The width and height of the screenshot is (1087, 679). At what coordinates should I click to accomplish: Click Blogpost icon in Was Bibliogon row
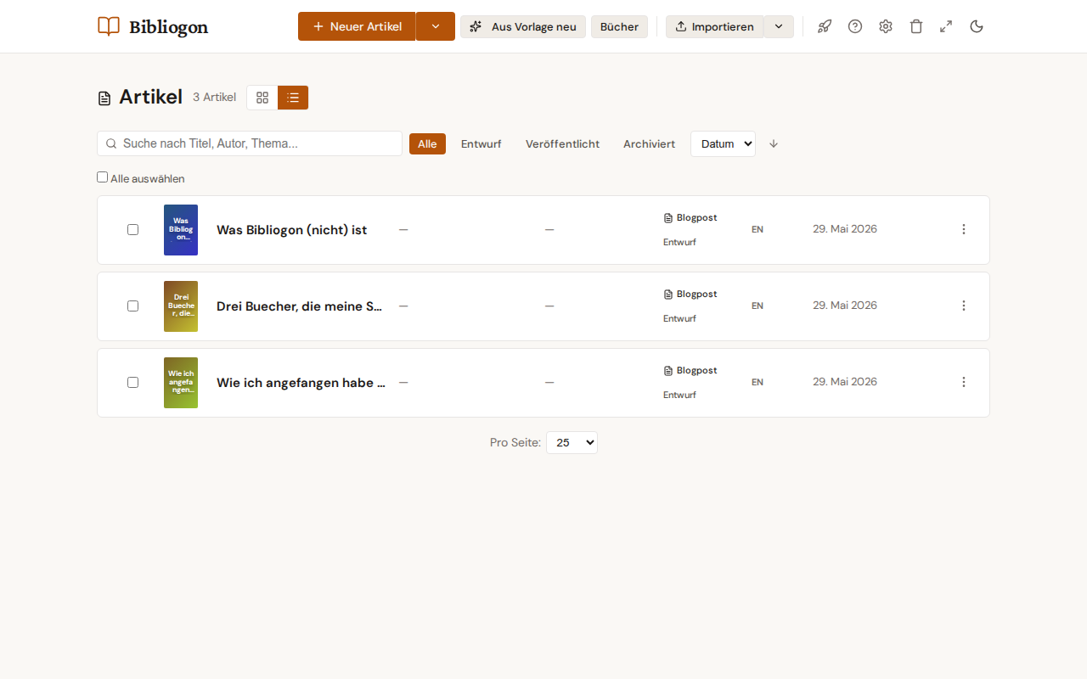click(668, 218)
